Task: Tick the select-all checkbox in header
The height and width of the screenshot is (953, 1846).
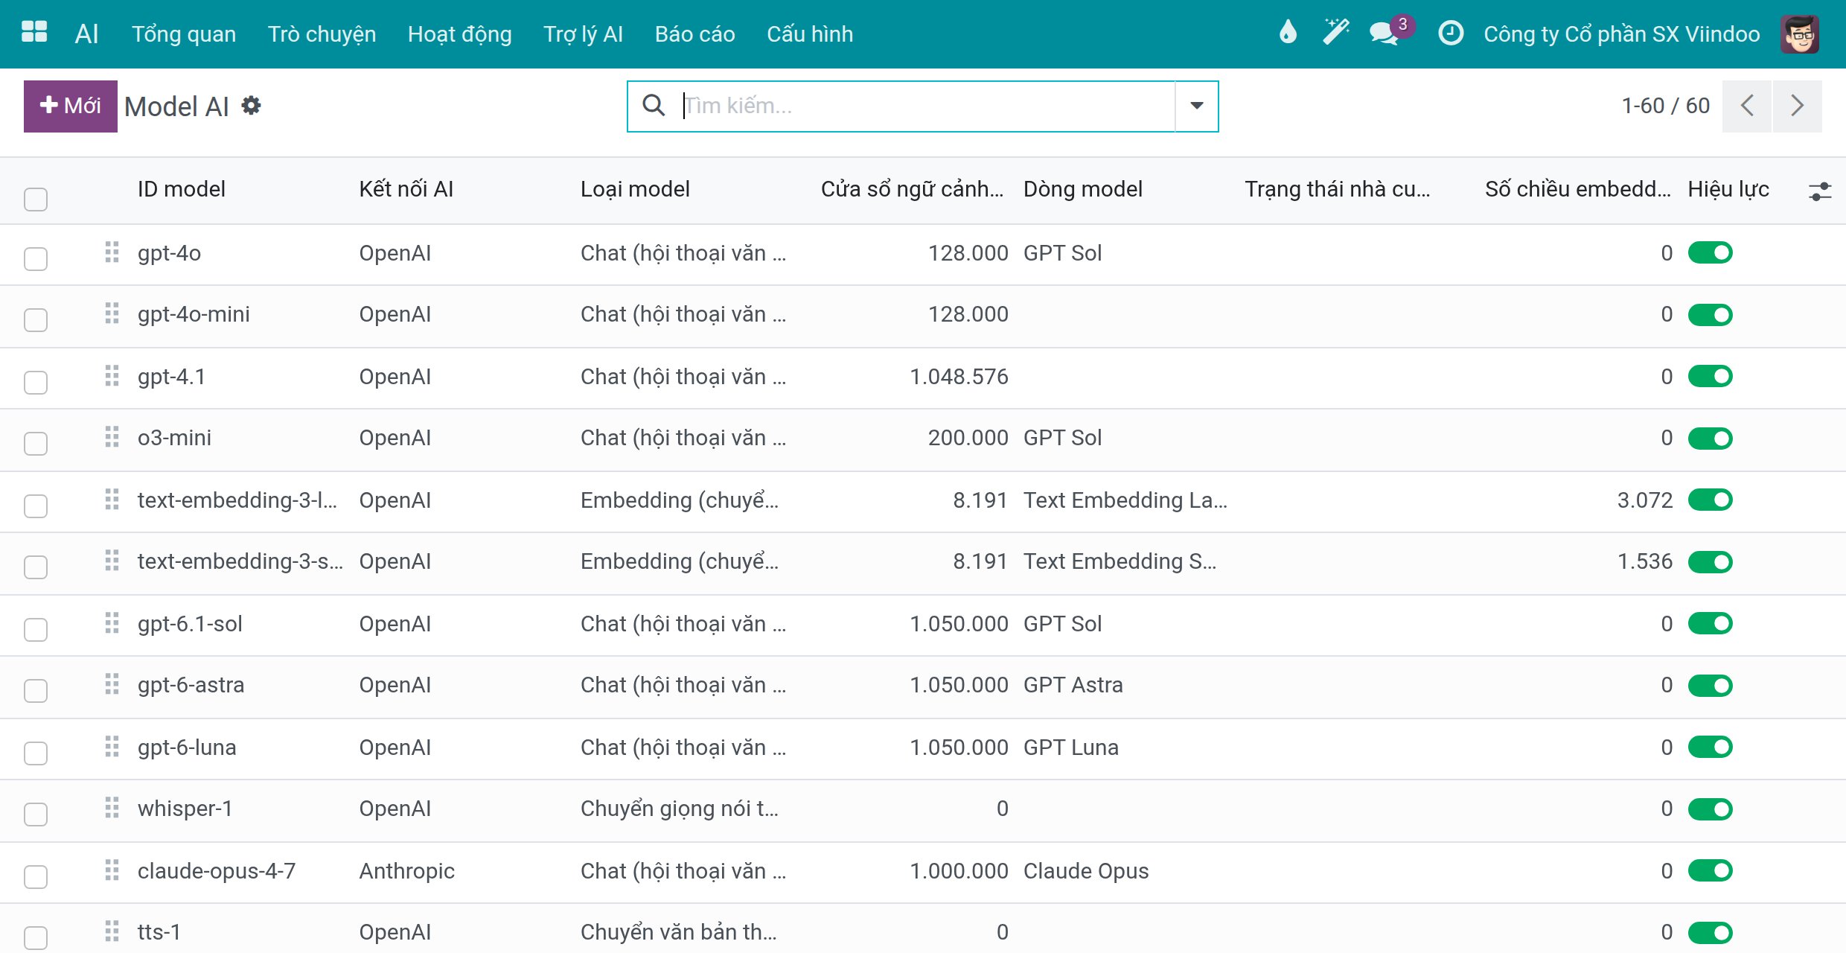Action: pos(36,199)
